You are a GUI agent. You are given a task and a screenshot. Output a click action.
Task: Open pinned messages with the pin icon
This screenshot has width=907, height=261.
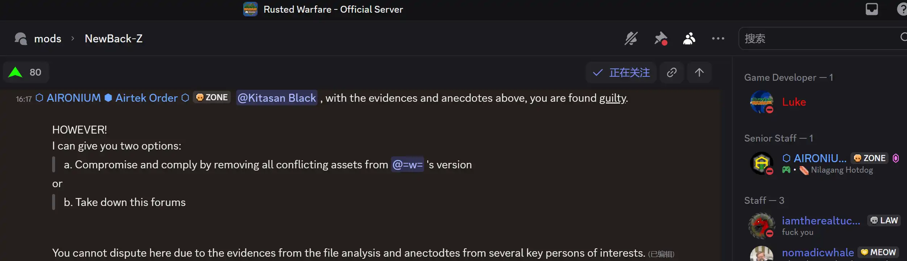661,38
